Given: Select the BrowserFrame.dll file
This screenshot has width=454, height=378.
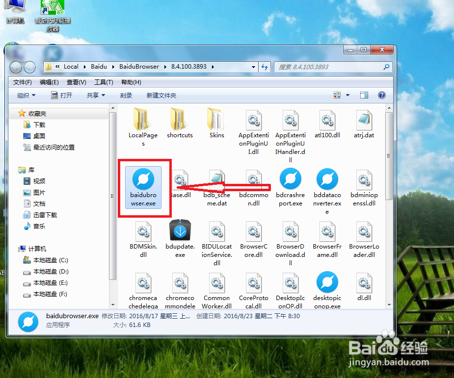Looking at the screenshot, I should click(327, 239).
